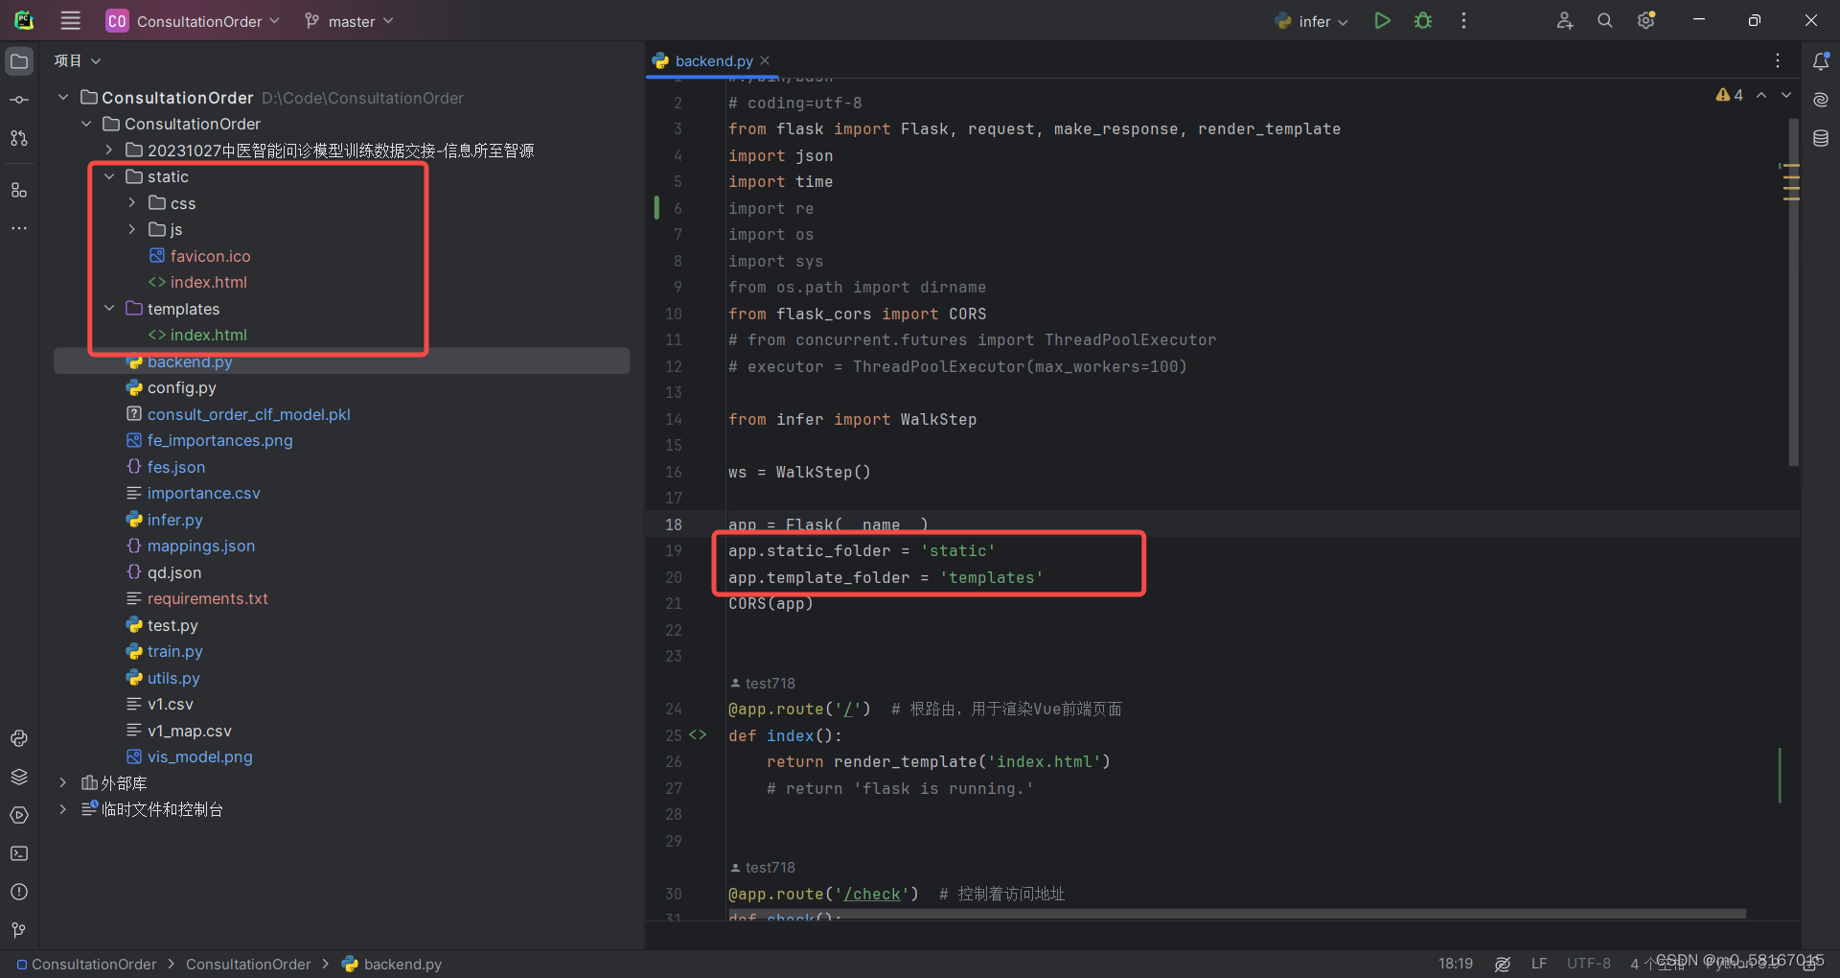Open the infer run configuration dropdown
Viewport: 1840px width, 978px height.
pyautogui.click(x=1311, y=20)
